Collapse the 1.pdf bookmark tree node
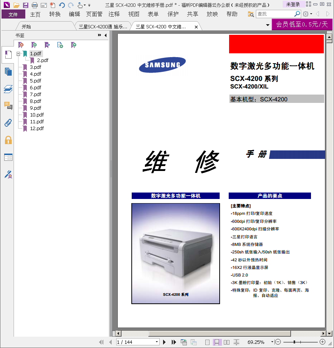 [x=18, y=54]
